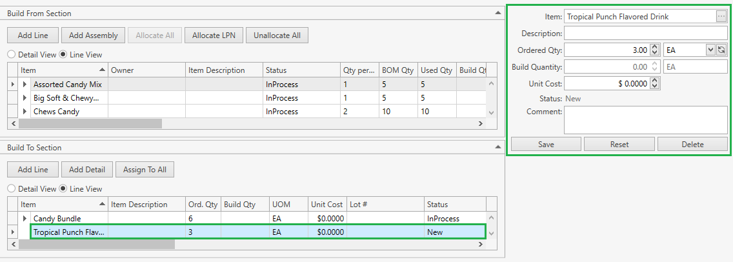The width and height of the screenshot is (733, 262).
Task: Expand the Chews Candy row
Action: click(25, 112)
